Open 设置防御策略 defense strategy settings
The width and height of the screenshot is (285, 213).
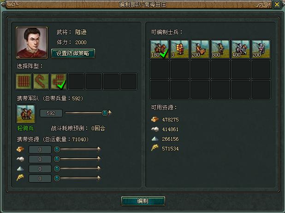[73, 53]
